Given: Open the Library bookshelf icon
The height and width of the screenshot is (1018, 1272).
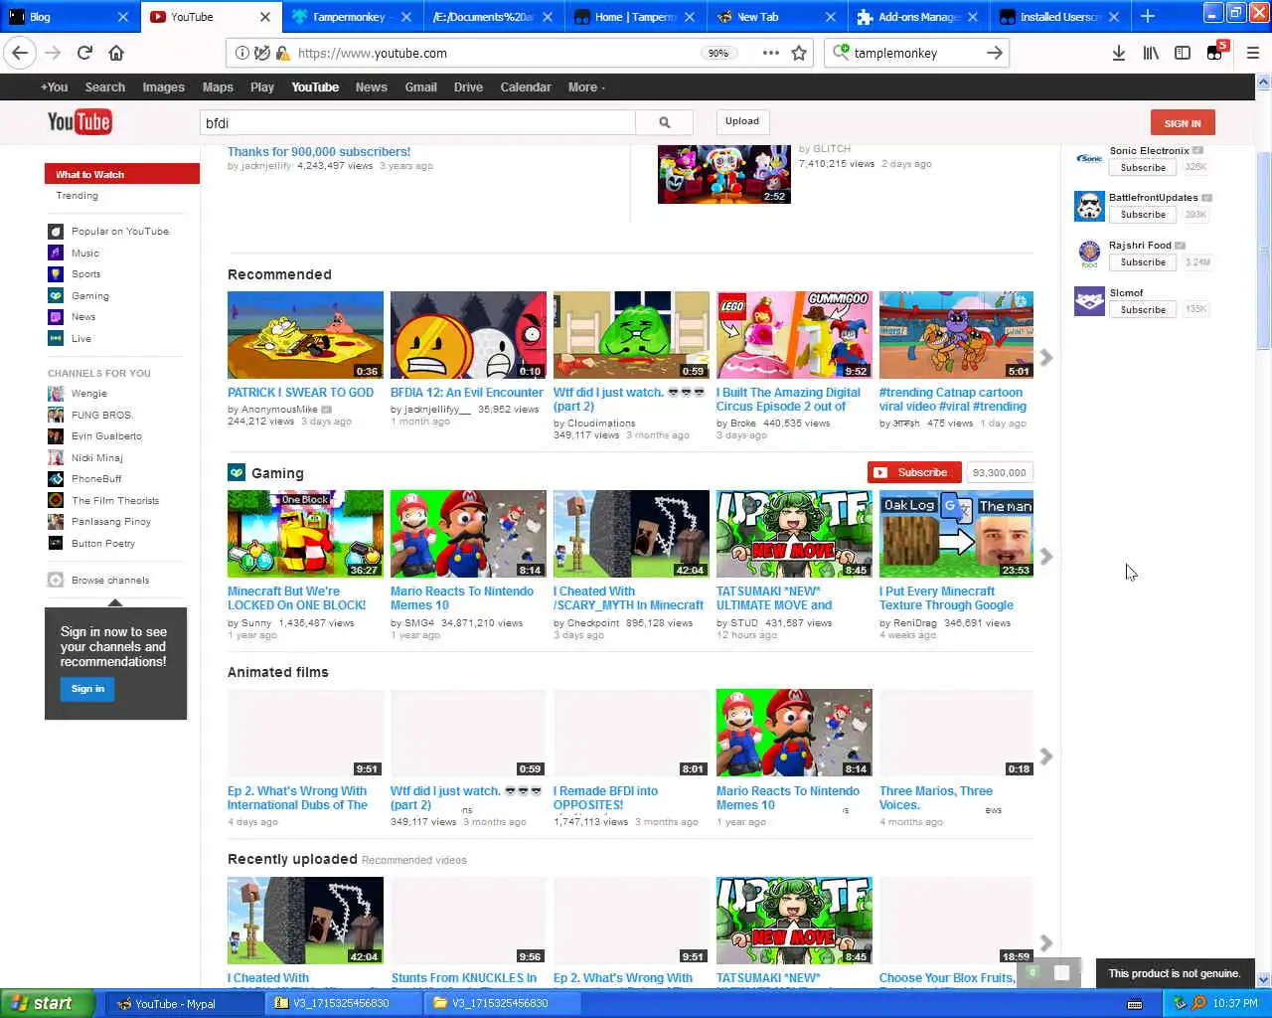Looking at the screenshot, I should pyautogui.click(x=1151, y=53).
